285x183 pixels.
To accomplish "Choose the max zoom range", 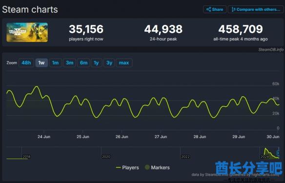I will coord(124,62).
